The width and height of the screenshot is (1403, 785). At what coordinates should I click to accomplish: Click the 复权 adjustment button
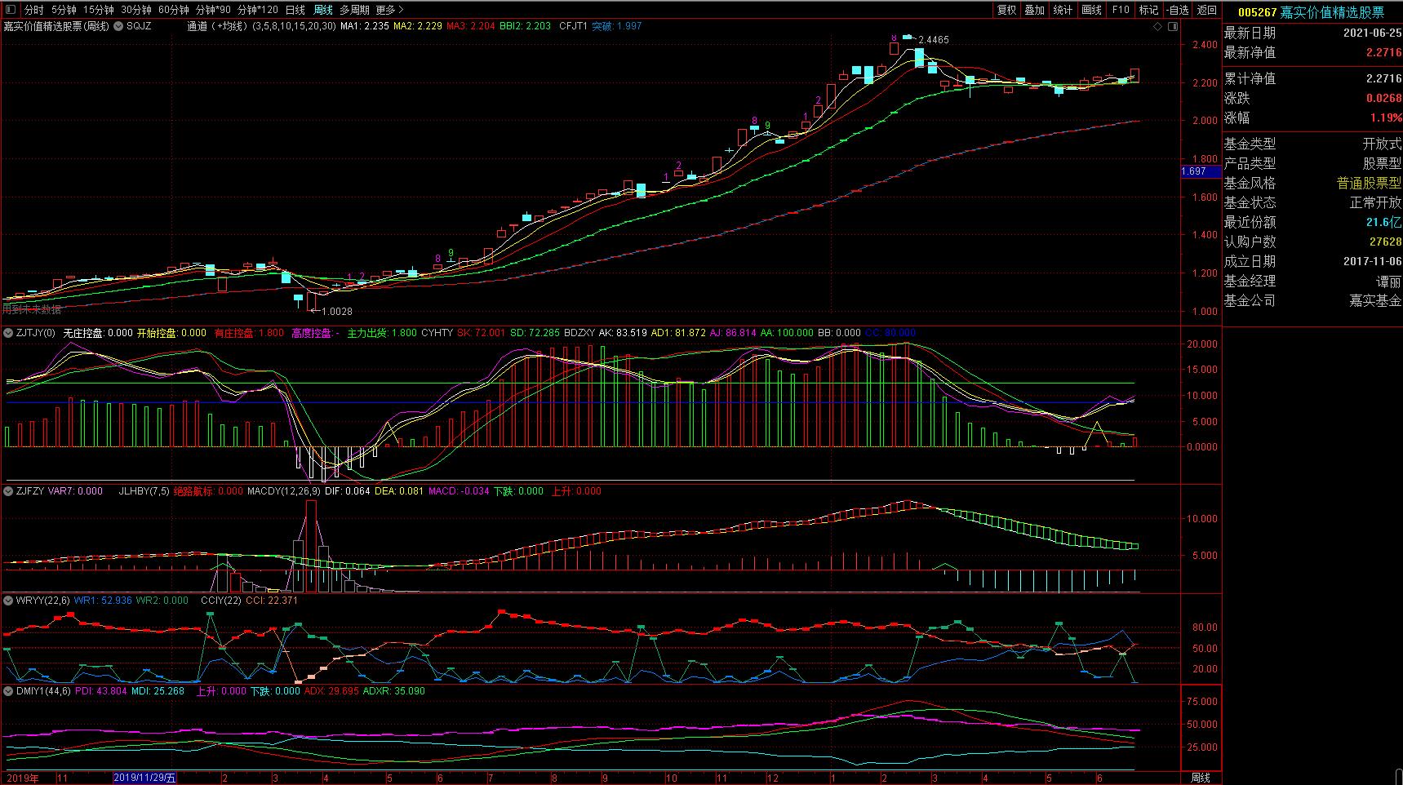click(1007, 10)
